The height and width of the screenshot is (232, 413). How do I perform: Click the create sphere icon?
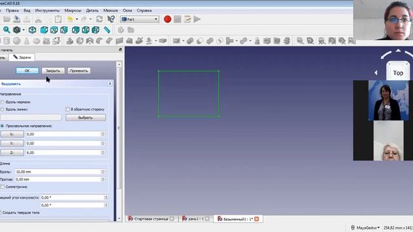pyautogui.click(x=17, y=41)
